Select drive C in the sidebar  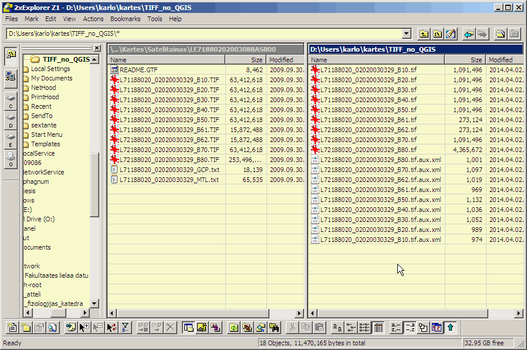[11, 102]
